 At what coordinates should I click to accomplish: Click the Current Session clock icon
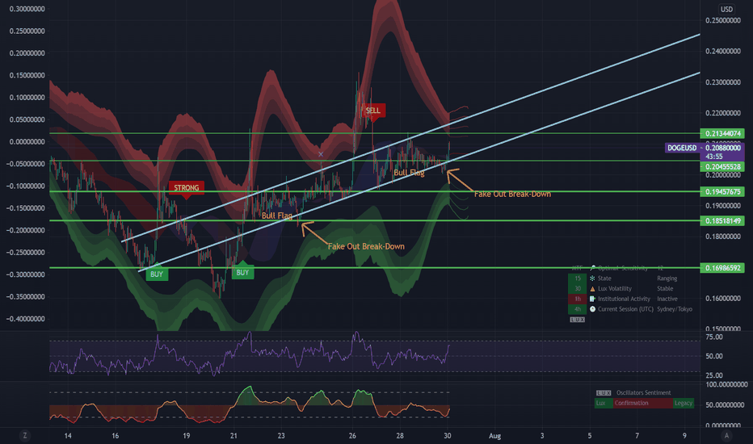(592, 309)
